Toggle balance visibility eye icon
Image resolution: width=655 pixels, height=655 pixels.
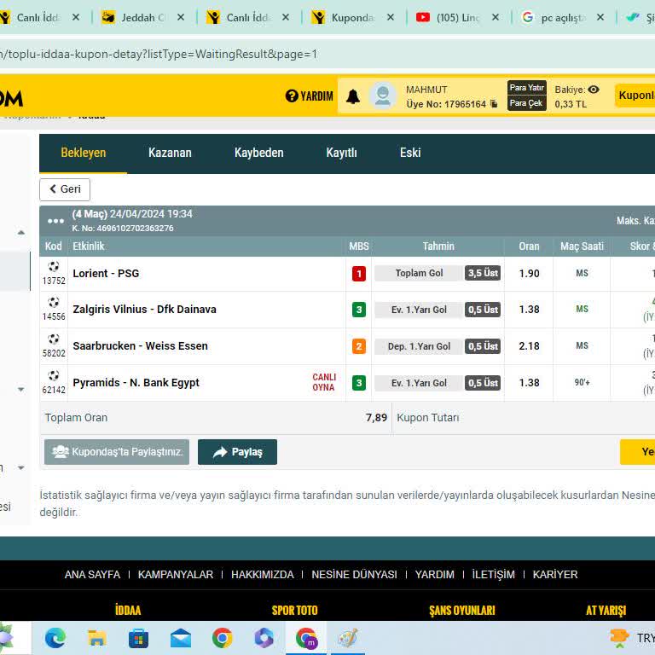coord(594,90)
